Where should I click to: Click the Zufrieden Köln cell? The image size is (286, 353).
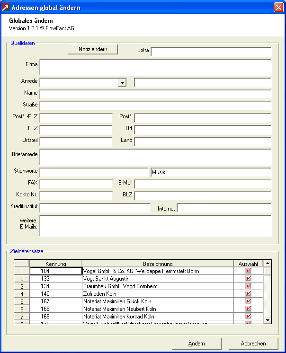[158, 294]
